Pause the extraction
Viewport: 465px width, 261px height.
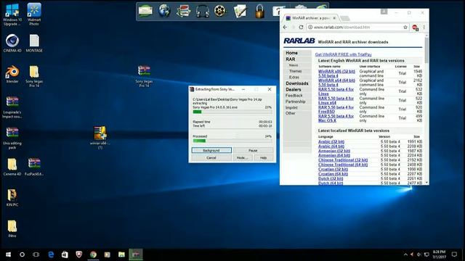[253, 150]
